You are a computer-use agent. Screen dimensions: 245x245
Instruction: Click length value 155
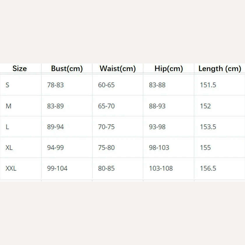205,147
